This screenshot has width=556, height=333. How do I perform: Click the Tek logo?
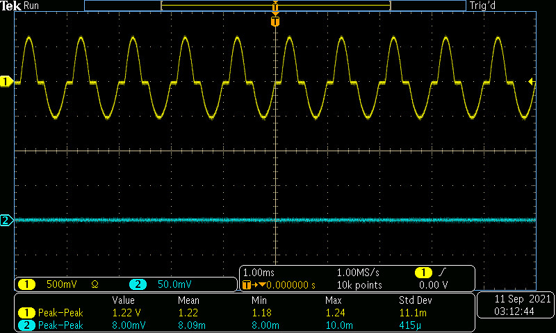click(10, 6)
